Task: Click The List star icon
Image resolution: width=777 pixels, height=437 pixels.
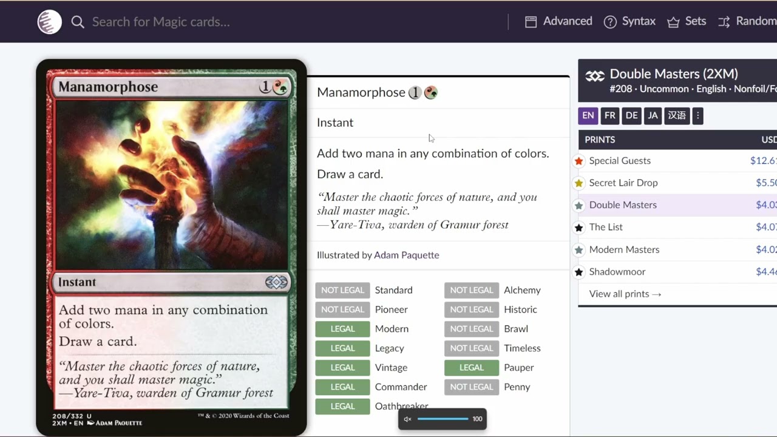Action: click(579, 228)
